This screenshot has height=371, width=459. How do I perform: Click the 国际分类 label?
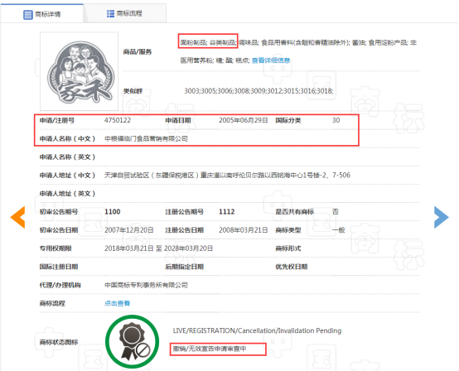point(288,121)
